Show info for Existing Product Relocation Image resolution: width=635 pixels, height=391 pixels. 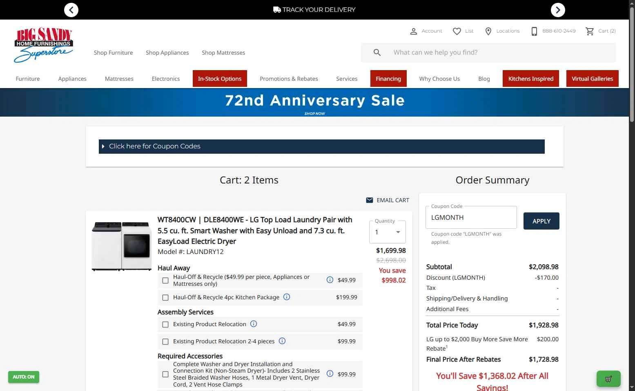(254, 324)
